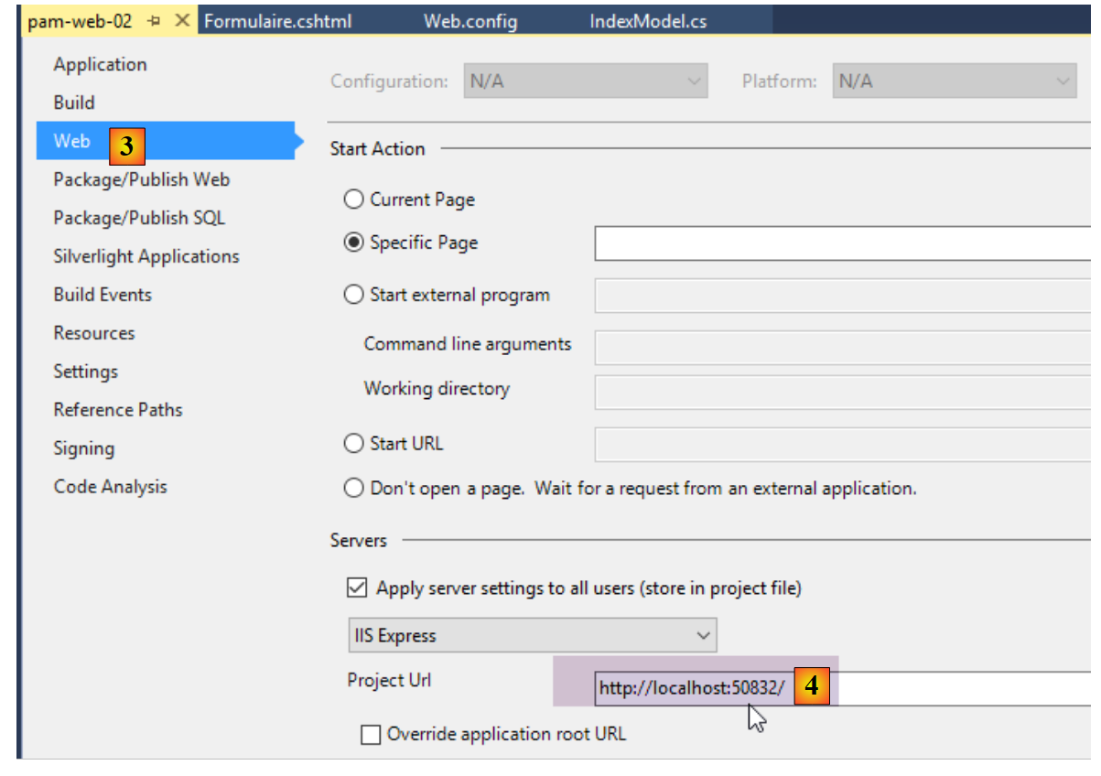Select the Current Page radio button
1101x776 pixels.
click(353, 199)
